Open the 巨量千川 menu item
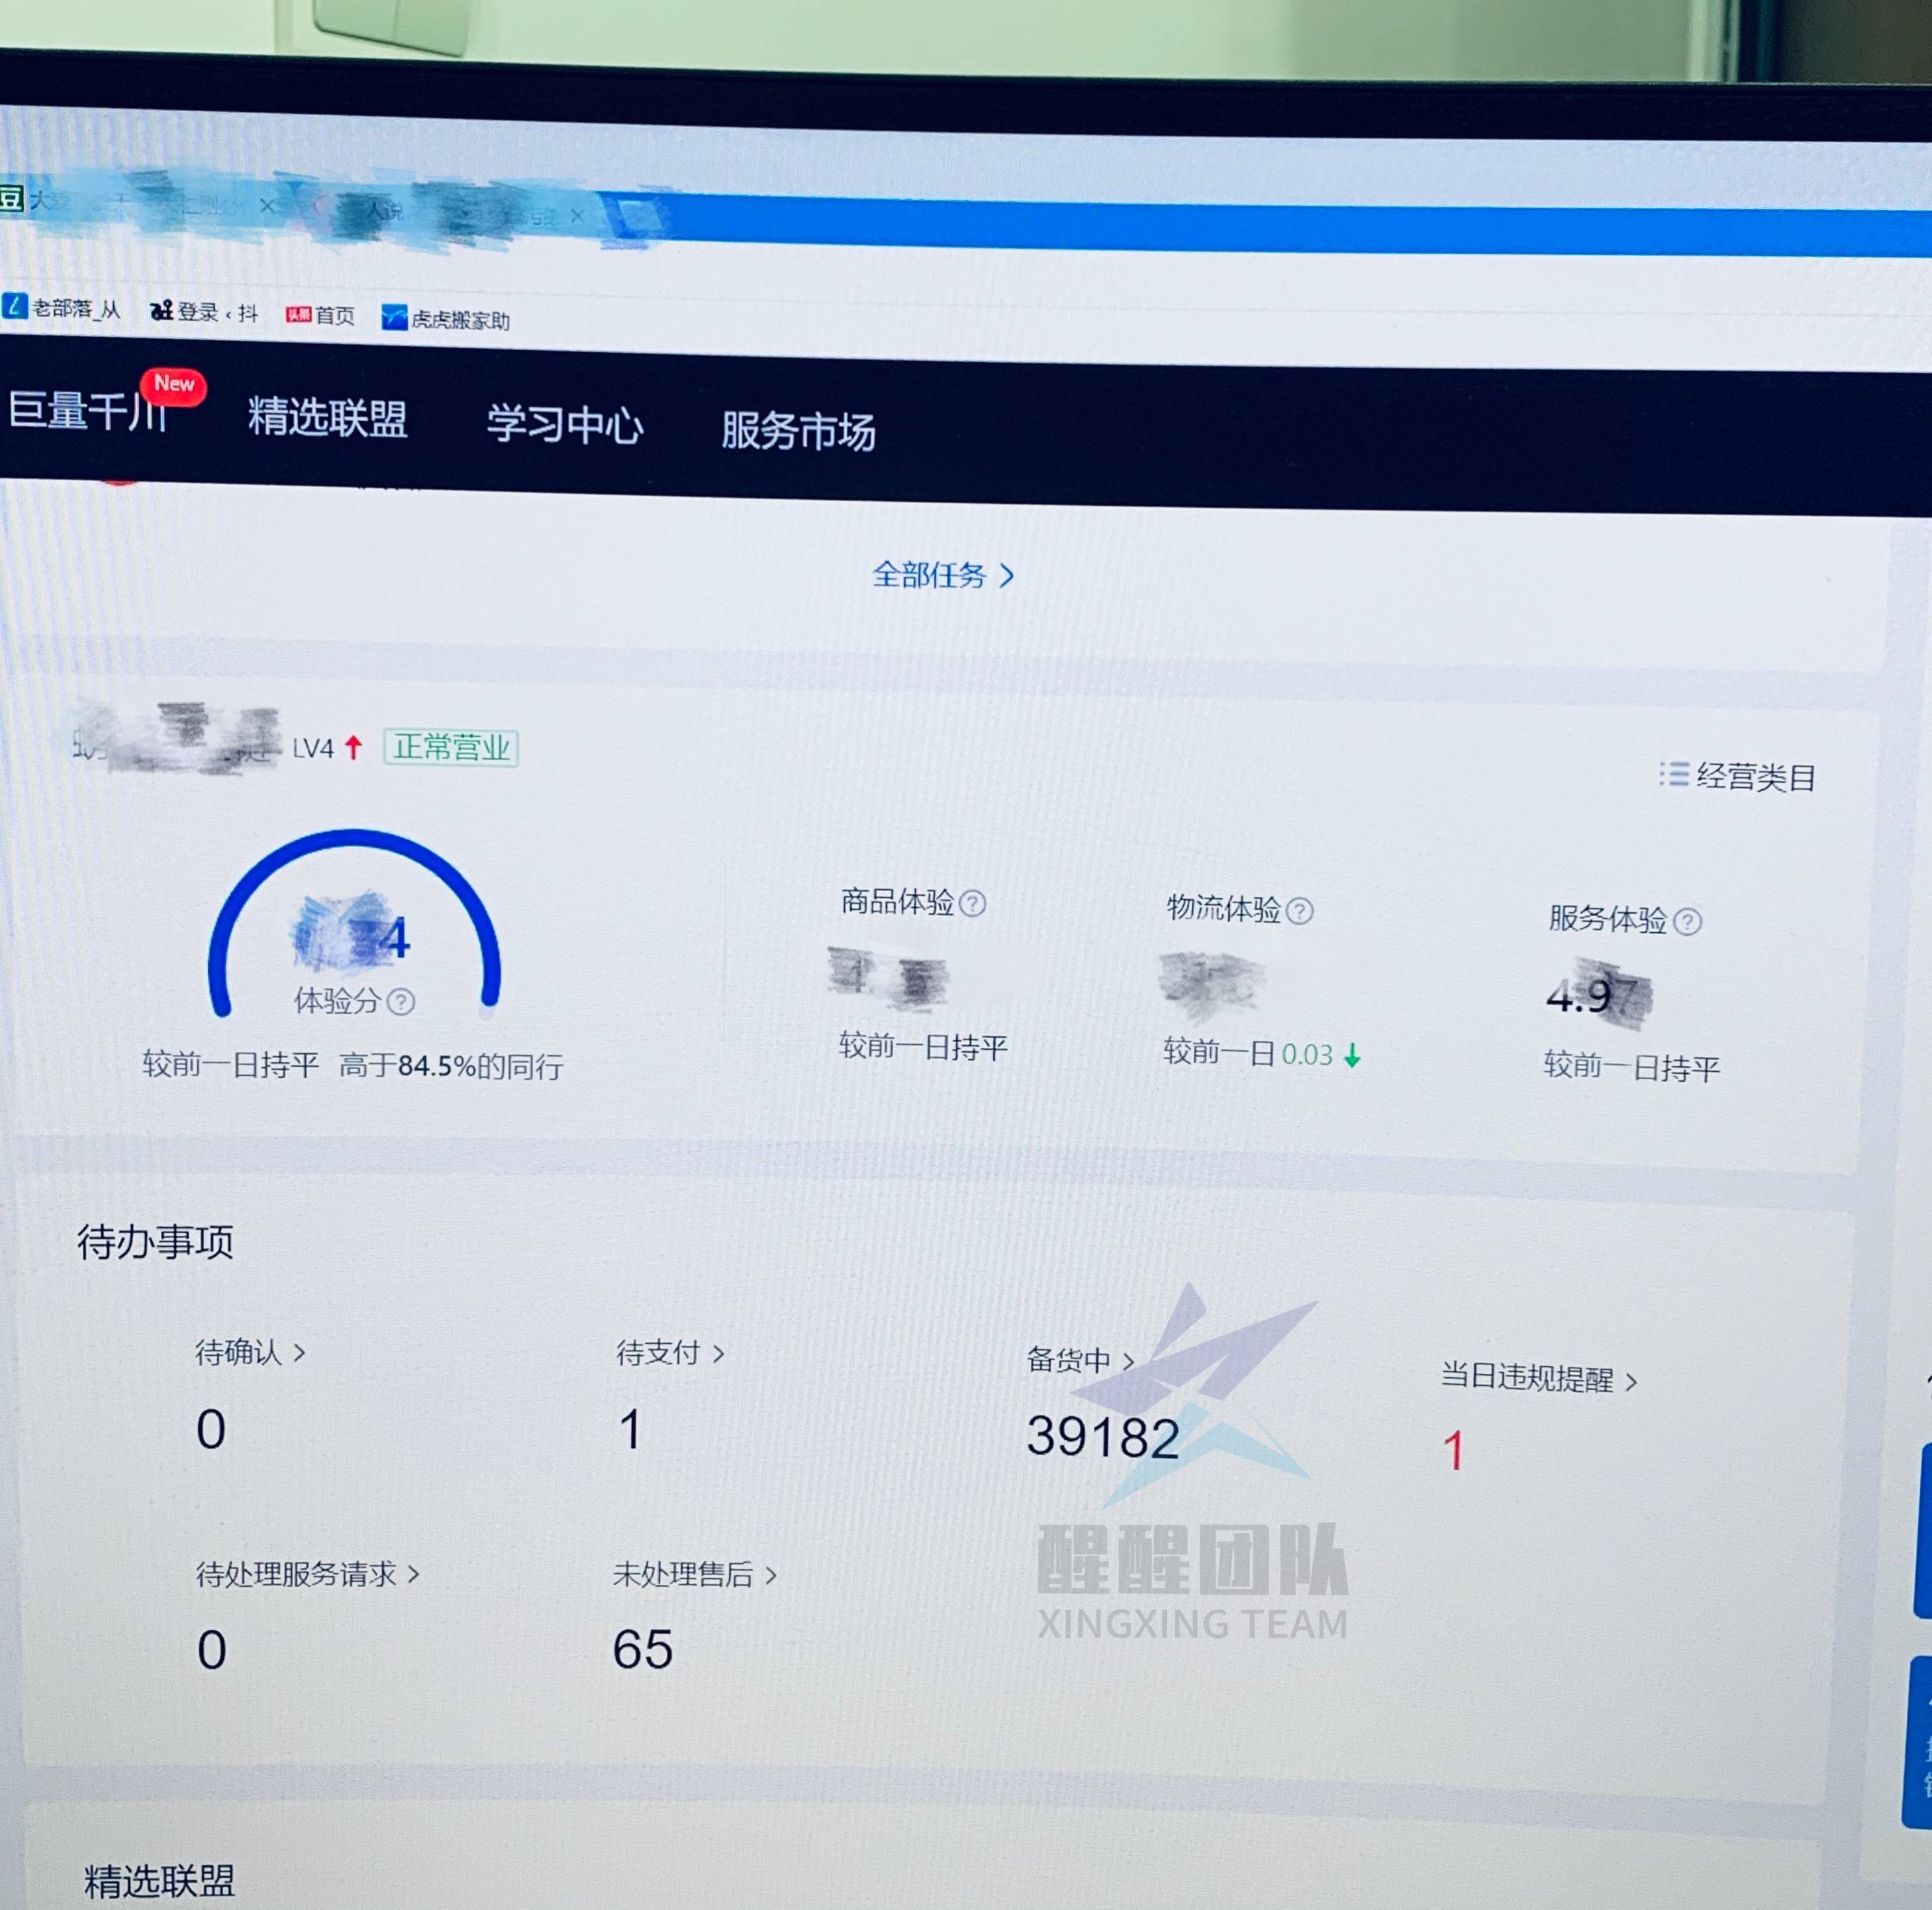The width and height of the screenshot is (1932, 1910). point(88,411)
